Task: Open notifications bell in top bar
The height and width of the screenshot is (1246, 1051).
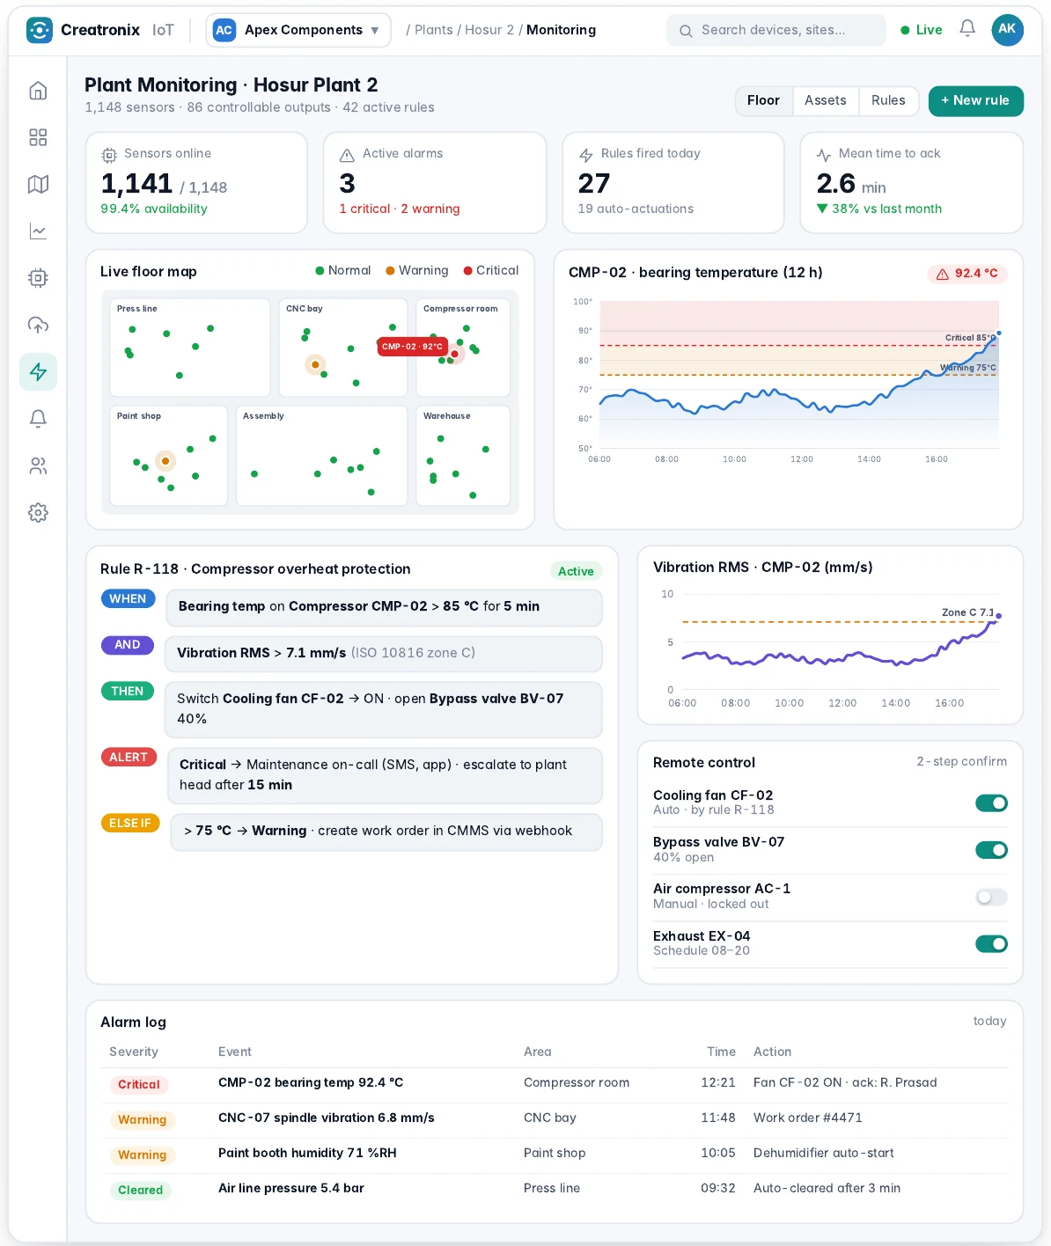Action: coord(967,29)
